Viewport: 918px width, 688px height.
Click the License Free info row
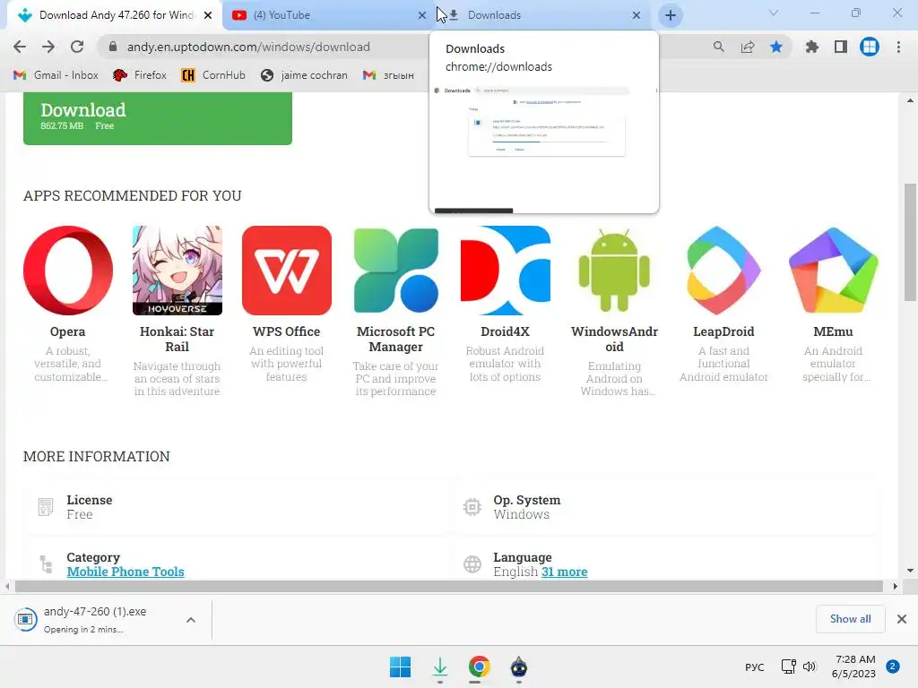237,507
